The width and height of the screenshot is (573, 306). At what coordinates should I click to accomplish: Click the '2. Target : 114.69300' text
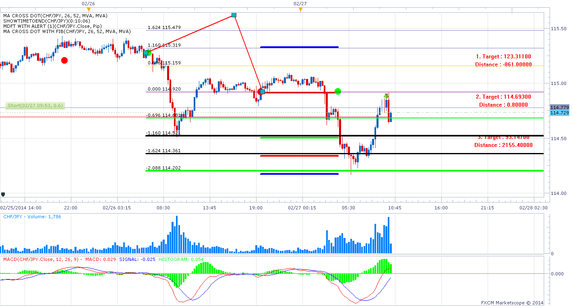(x=503, y=97)
